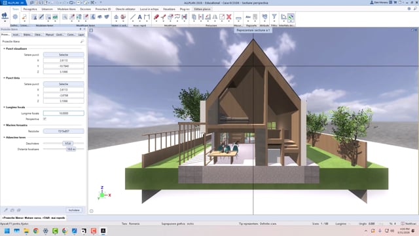This screenshot has width=419, height=236.
Task: Click the copy documents icon in the ribbon
Action: pyautogui.click(x=194, y=17)
